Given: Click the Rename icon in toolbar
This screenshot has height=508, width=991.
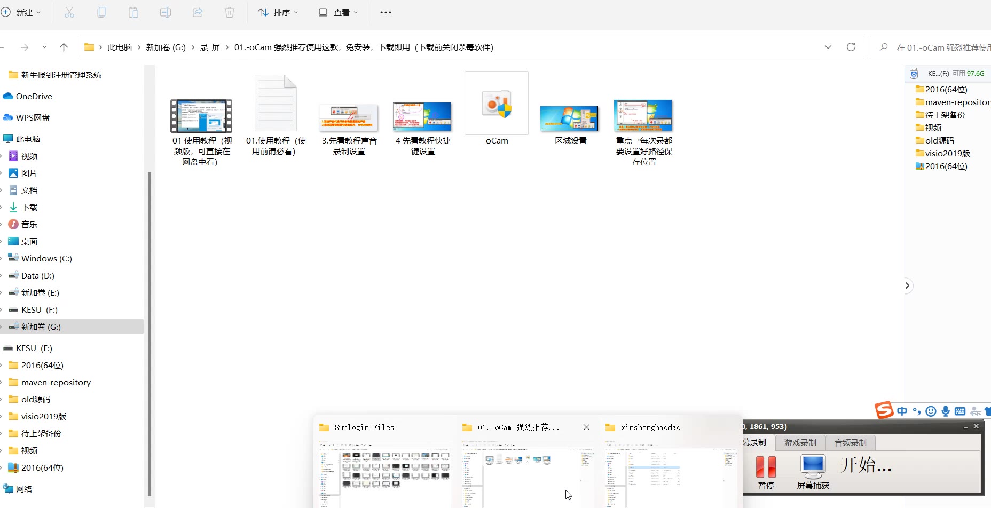Looking at the screenshot, I should (166, 12).
